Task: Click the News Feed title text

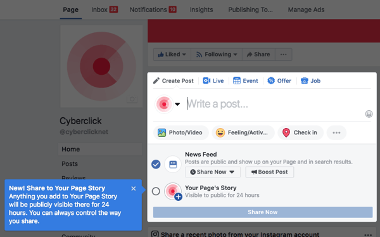Action: point(201,154)
